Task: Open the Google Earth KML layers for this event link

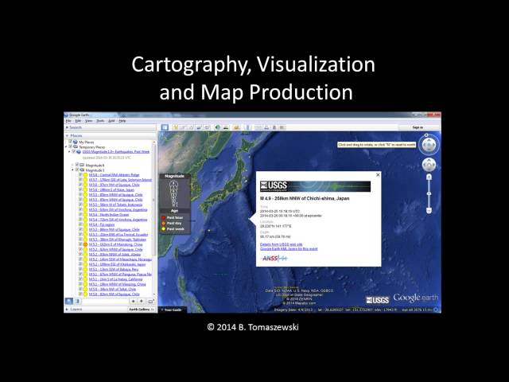Action: [289, 249]
